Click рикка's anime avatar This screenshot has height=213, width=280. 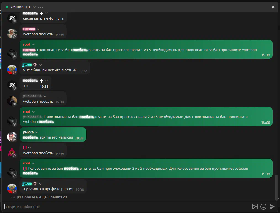coord(12,137)
